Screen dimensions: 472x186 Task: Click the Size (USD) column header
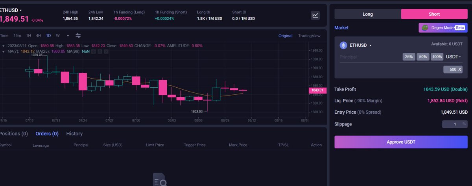(112, 145)
